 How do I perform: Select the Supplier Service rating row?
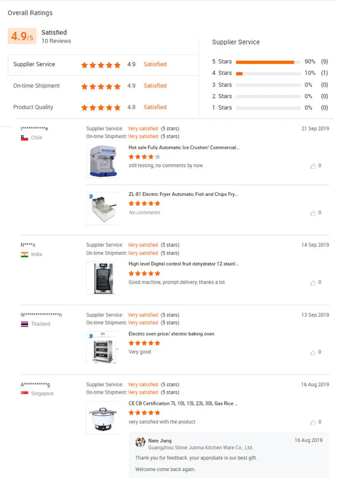coord(103,64)
